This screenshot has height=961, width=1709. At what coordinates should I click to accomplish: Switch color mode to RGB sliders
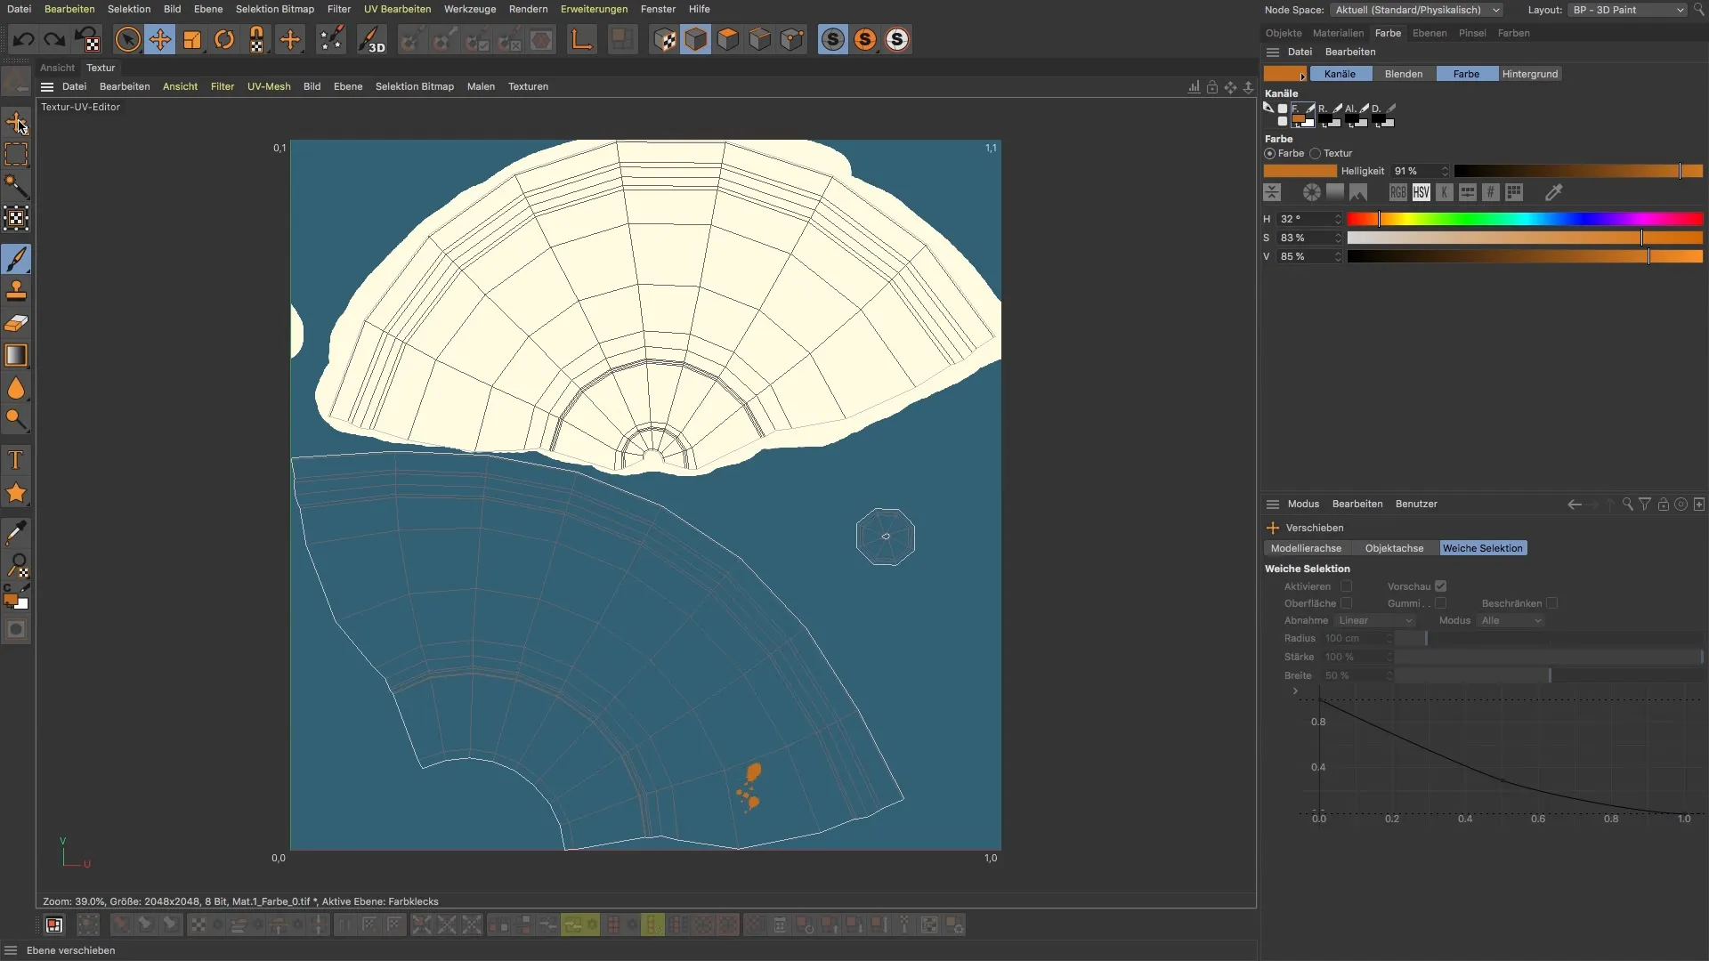(x=1398, y=192)
